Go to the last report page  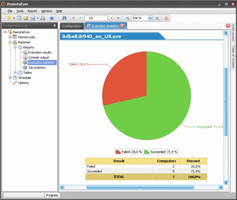pyautogui.click(x=118, y=18)
